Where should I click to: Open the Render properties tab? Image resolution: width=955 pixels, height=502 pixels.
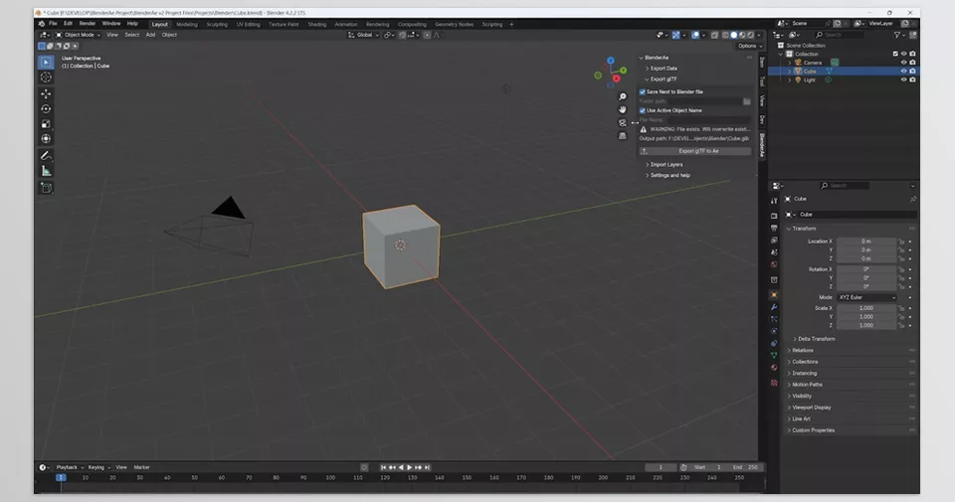click(x=774, y=216)
